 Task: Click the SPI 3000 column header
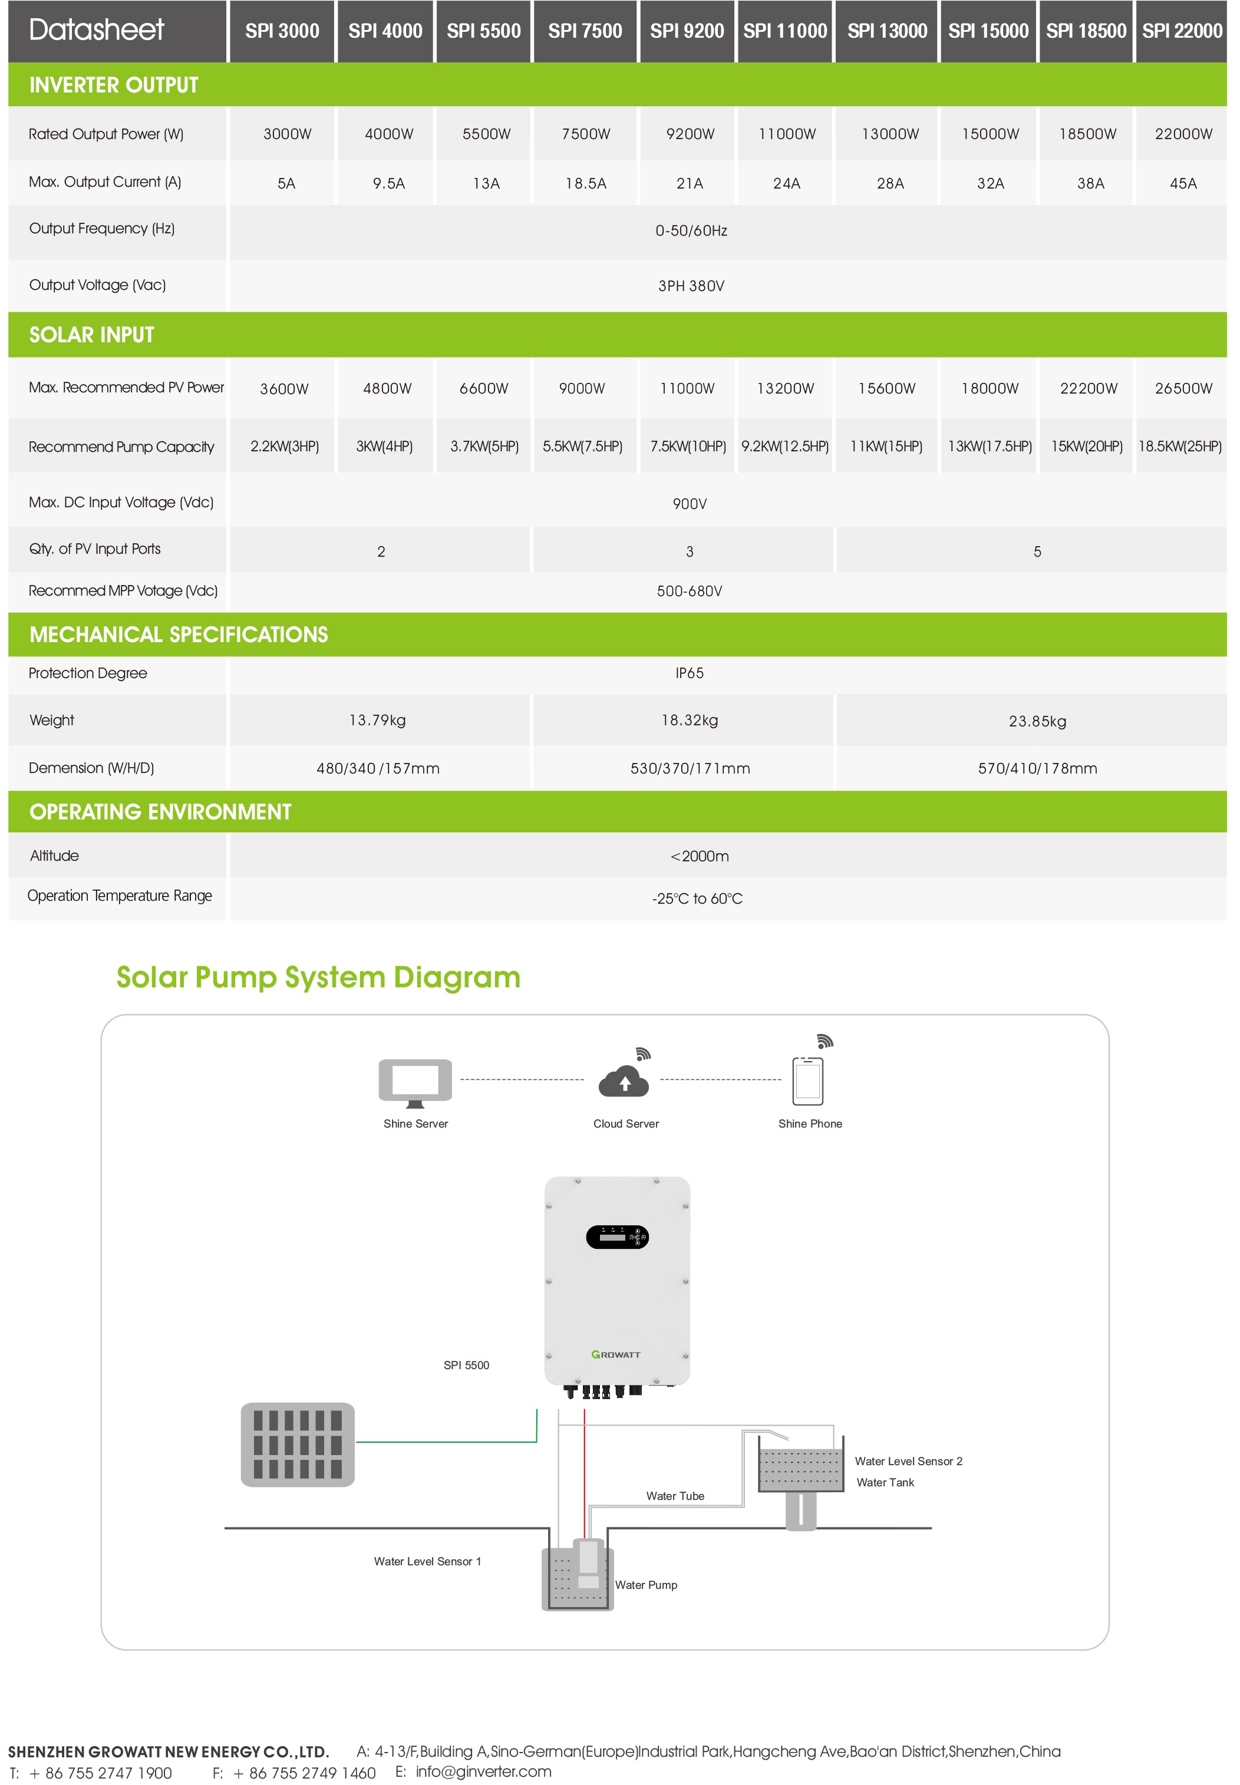pos(282,31)
